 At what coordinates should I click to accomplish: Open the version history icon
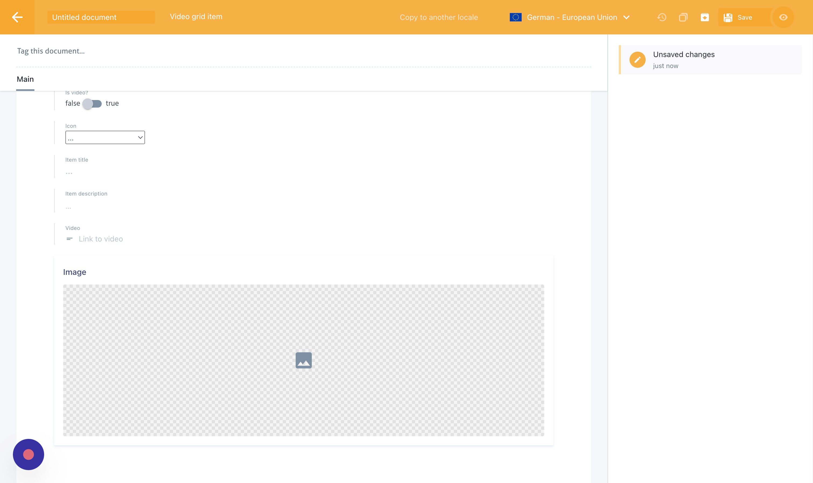coord(662,17)
